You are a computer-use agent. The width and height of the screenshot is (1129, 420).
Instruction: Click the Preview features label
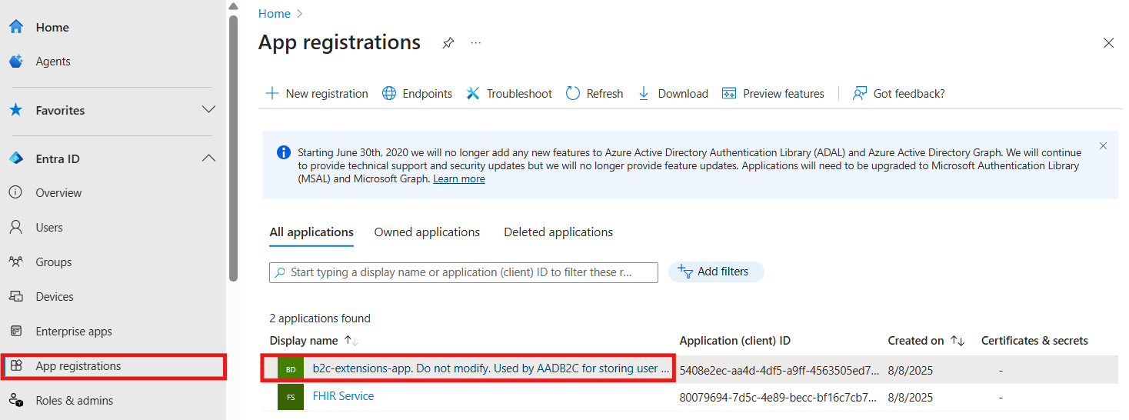coord(784,94)
